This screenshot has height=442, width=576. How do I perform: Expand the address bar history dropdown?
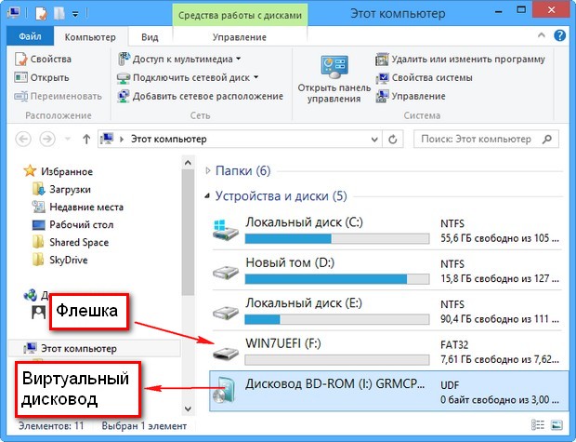[x=374, y=140]
